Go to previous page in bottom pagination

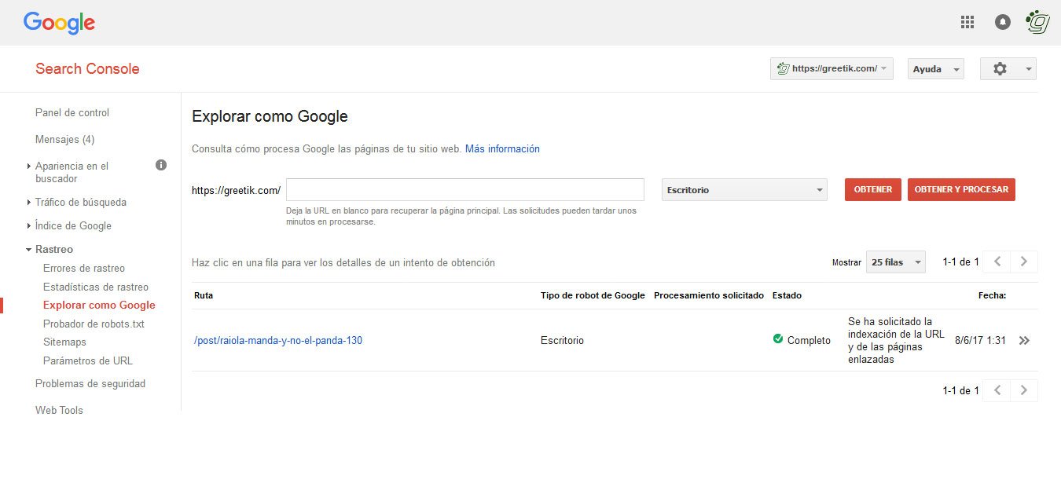click(x=997, y=390)
